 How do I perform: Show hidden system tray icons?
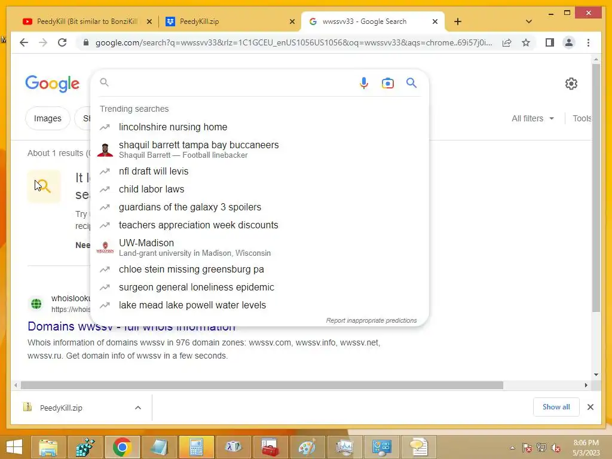point(512,448)
